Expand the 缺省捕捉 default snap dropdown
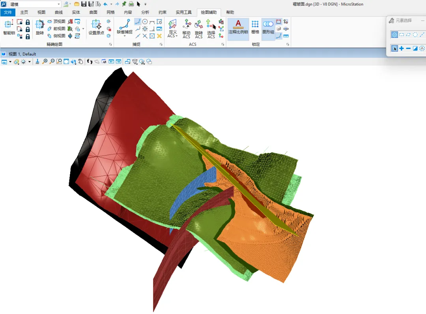Image resolution: width=426 pixels, height=314 pixels. [x=125, y=36]
